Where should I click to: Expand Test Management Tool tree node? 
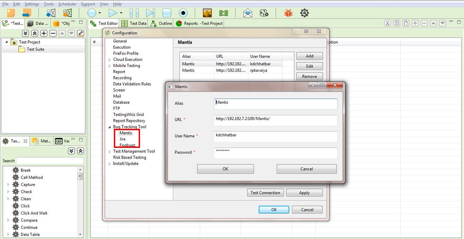point(109,152)
